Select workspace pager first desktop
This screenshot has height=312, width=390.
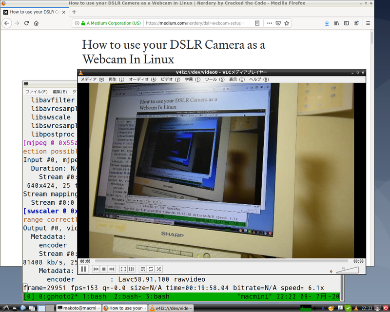click(x=41, y=308)
